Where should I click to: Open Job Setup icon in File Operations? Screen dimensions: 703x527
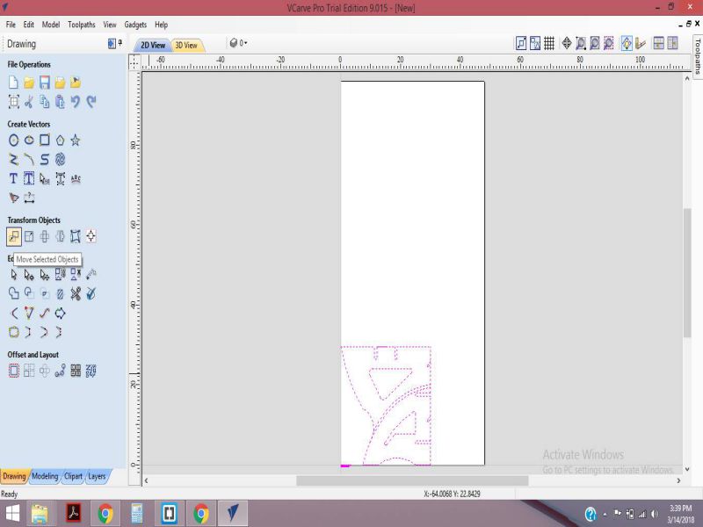point(13,102)
